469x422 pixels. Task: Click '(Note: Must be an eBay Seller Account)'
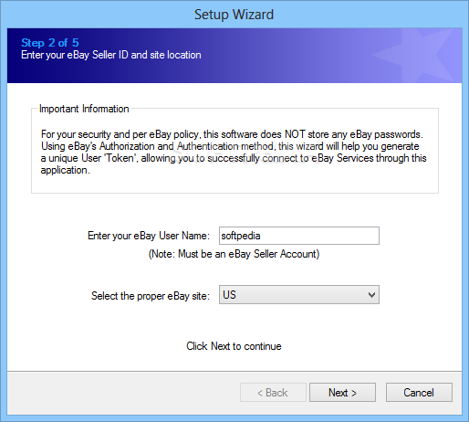[x=234, y=254]
